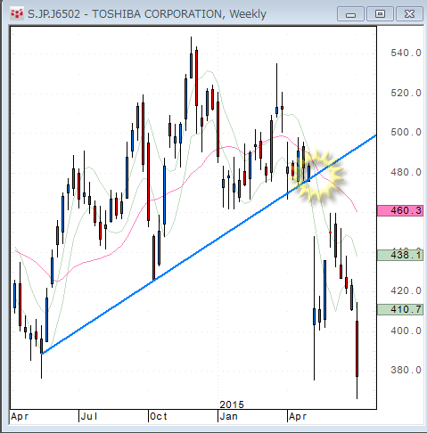This screenshot has height=433, width=427.
Task: Minimize the Toshiba chart window
Action: click(350, 14)
